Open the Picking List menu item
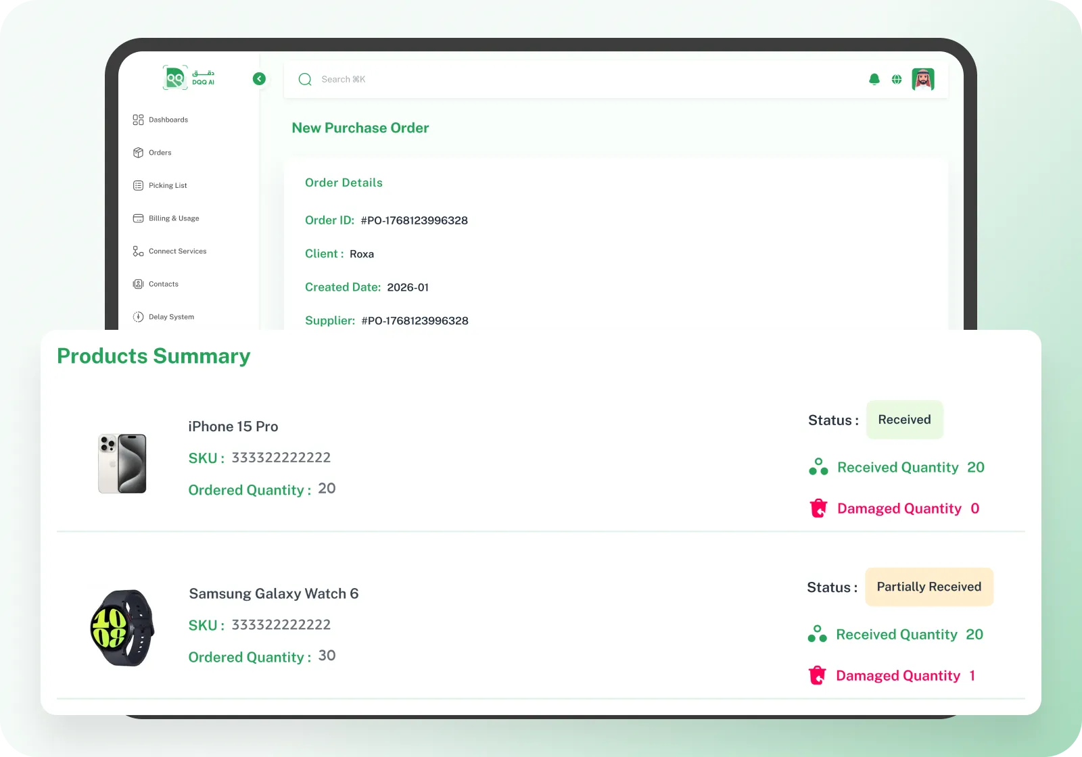This screenshot has width=1082, height=757. click(167, 185)
